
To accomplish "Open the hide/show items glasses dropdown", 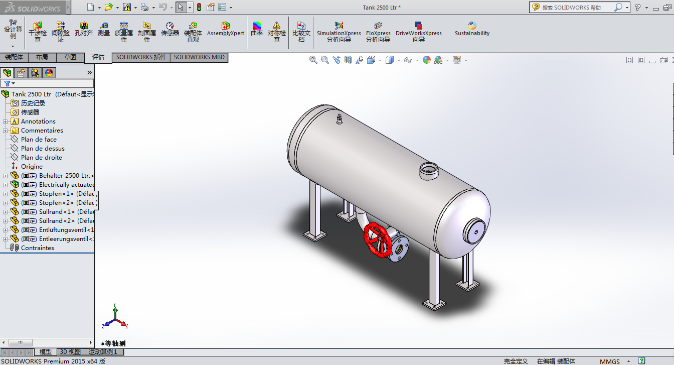I will [x=408, y=60].
